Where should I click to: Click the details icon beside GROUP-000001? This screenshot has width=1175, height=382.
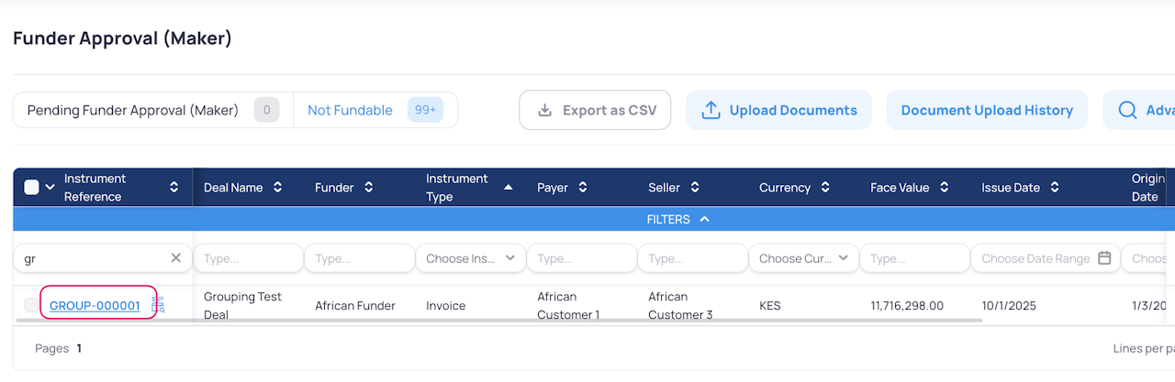click(157, 305)
